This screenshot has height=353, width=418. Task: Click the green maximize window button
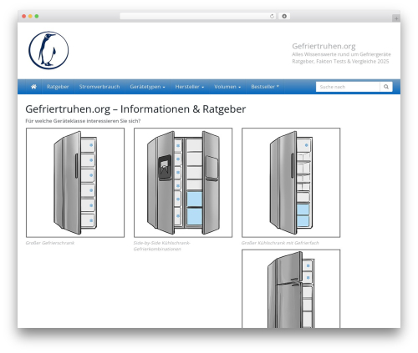[x=37, y=16]
